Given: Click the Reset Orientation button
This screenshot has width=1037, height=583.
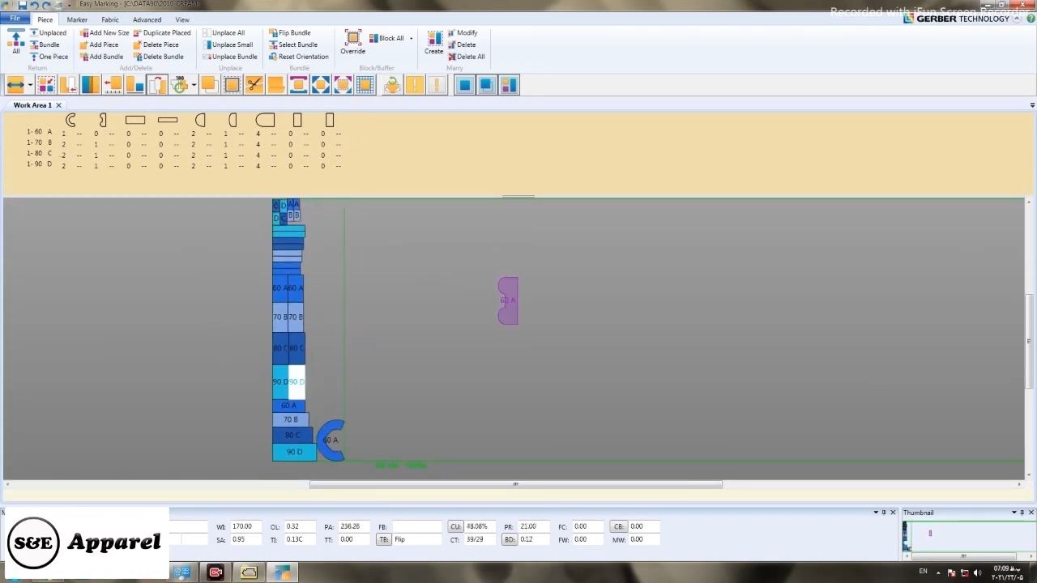Looking at the screenshot, I should pos(298,57).
